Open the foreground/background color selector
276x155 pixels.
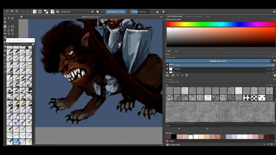click(x=46, y=12)
